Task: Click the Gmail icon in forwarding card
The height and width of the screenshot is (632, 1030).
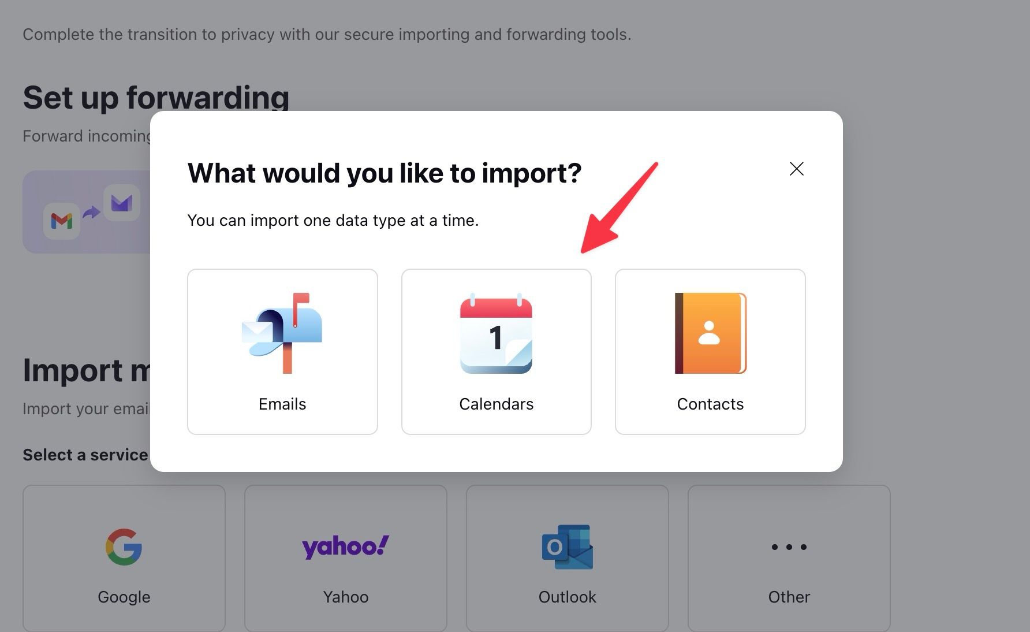Action: 62,221
